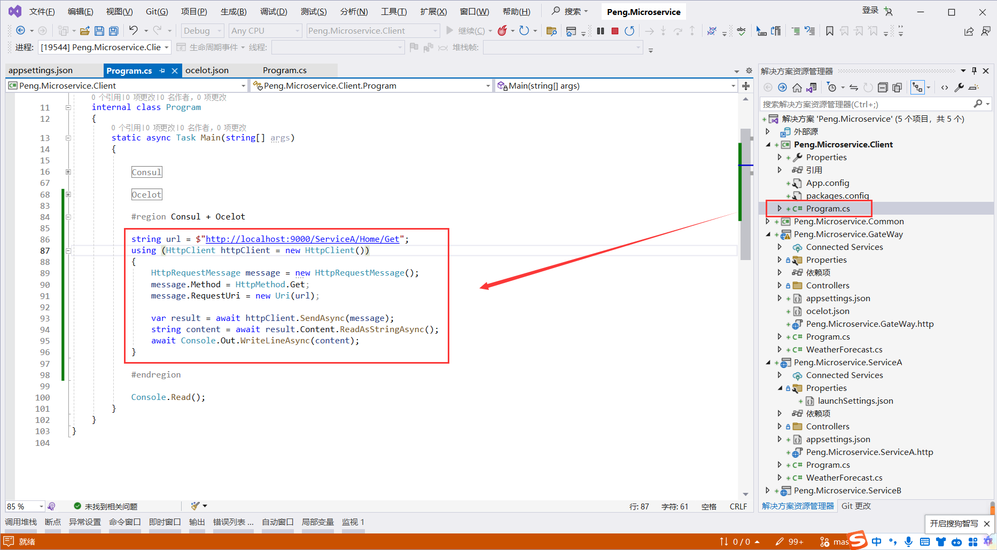Open the feedback person icon
This screenshot has height=550, width=997.
click(x=986, y=31)
